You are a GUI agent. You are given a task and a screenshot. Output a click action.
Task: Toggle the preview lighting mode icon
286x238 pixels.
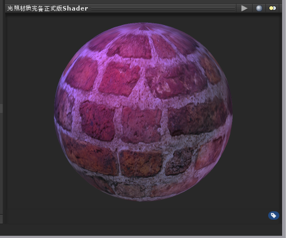click(x=273, y=8)
